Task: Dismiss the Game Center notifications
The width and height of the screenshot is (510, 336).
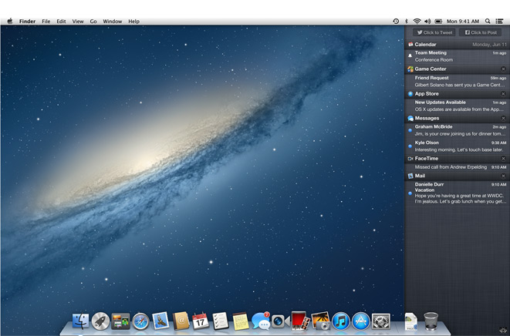Action: 503,69
